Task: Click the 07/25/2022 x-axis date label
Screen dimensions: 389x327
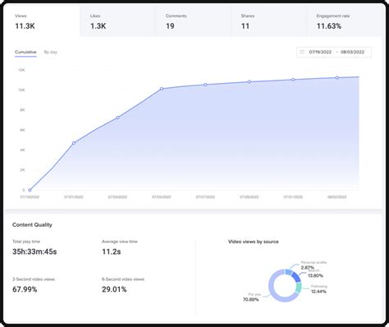Action: (x=162, y=197)
